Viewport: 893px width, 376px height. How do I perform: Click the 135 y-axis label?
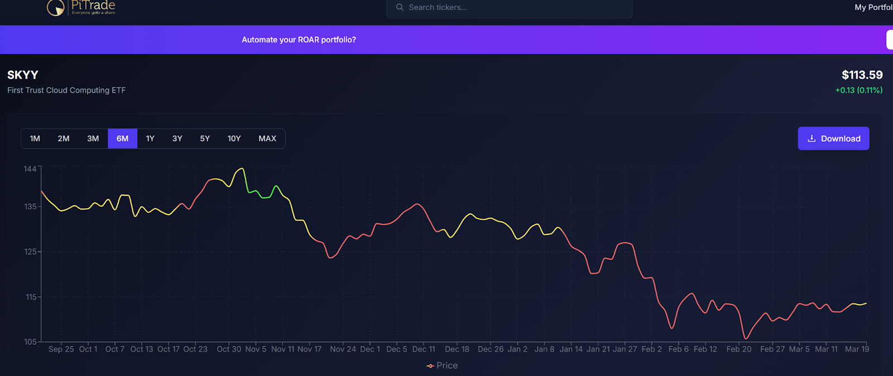click(x=30, y=207)
